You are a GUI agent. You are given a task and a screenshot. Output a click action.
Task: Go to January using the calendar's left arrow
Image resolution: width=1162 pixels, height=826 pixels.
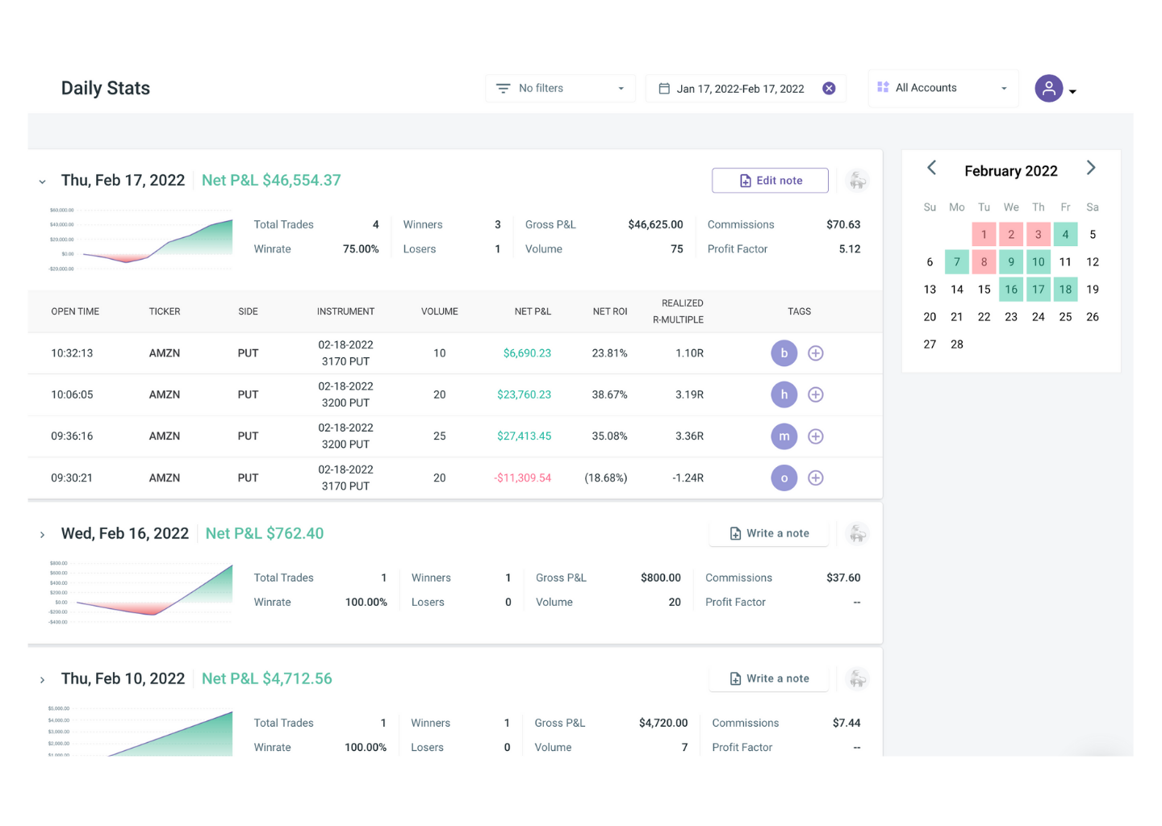point(931,169)
